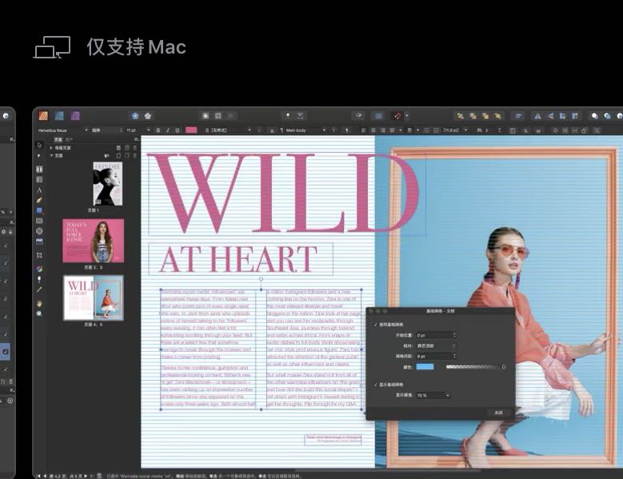Switch to the Photo persona icon
This screenshot has width=623, height=479.
pyautogui.click(x=75, y=116)
